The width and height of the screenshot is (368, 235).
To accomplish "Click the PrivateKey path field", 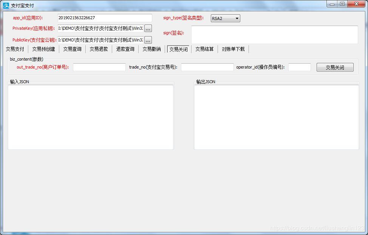I will tap(101, 29).
